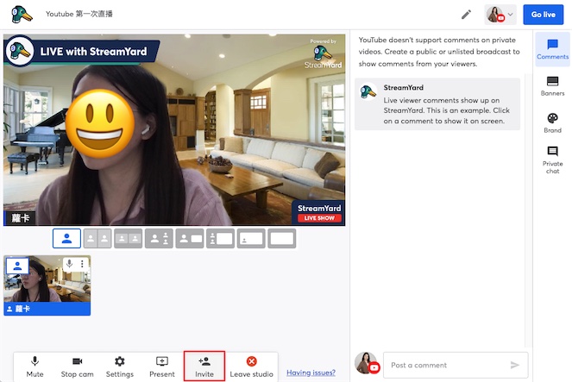Select the solo single-person layout
Image resolution: width=572 pixels, height=382 pixels.
click(66, 239)
